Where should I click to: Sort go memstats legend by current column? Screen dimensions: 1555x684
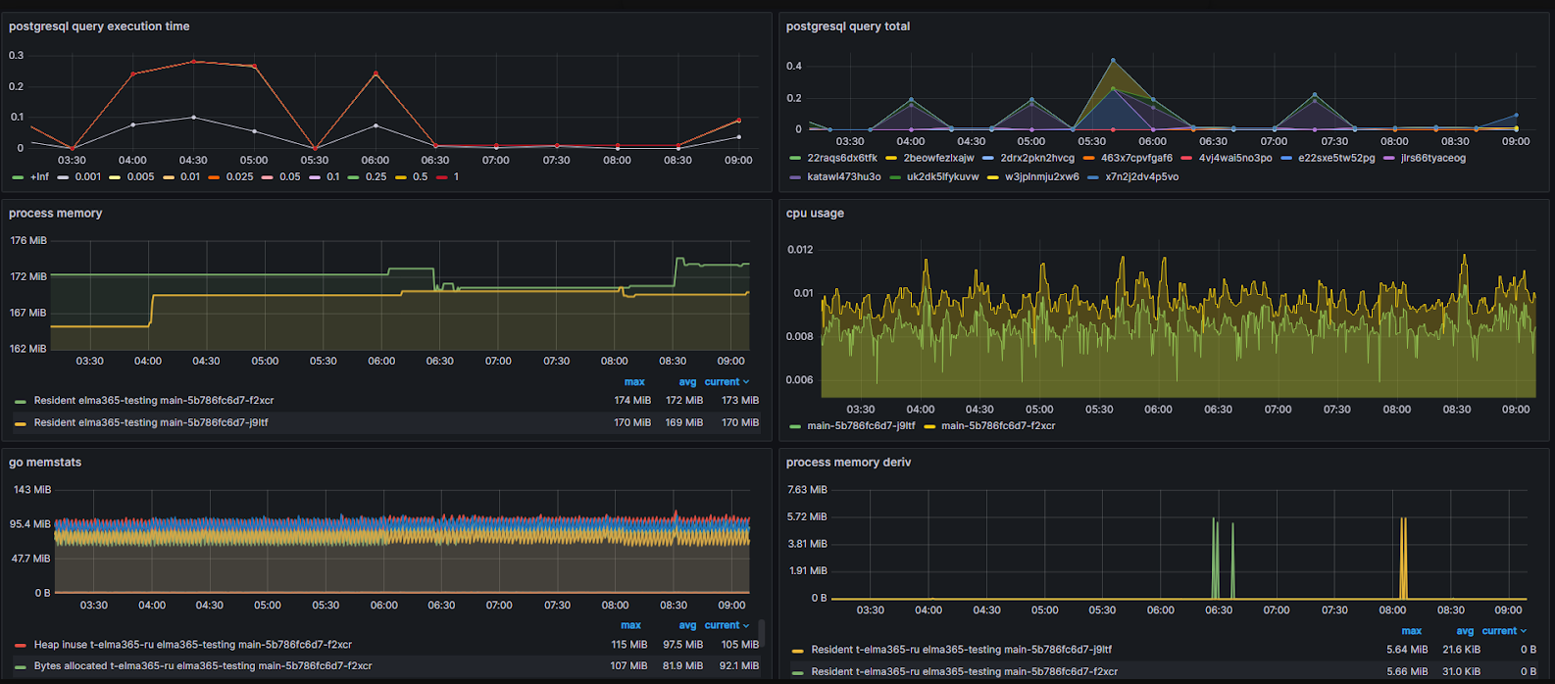727,625
